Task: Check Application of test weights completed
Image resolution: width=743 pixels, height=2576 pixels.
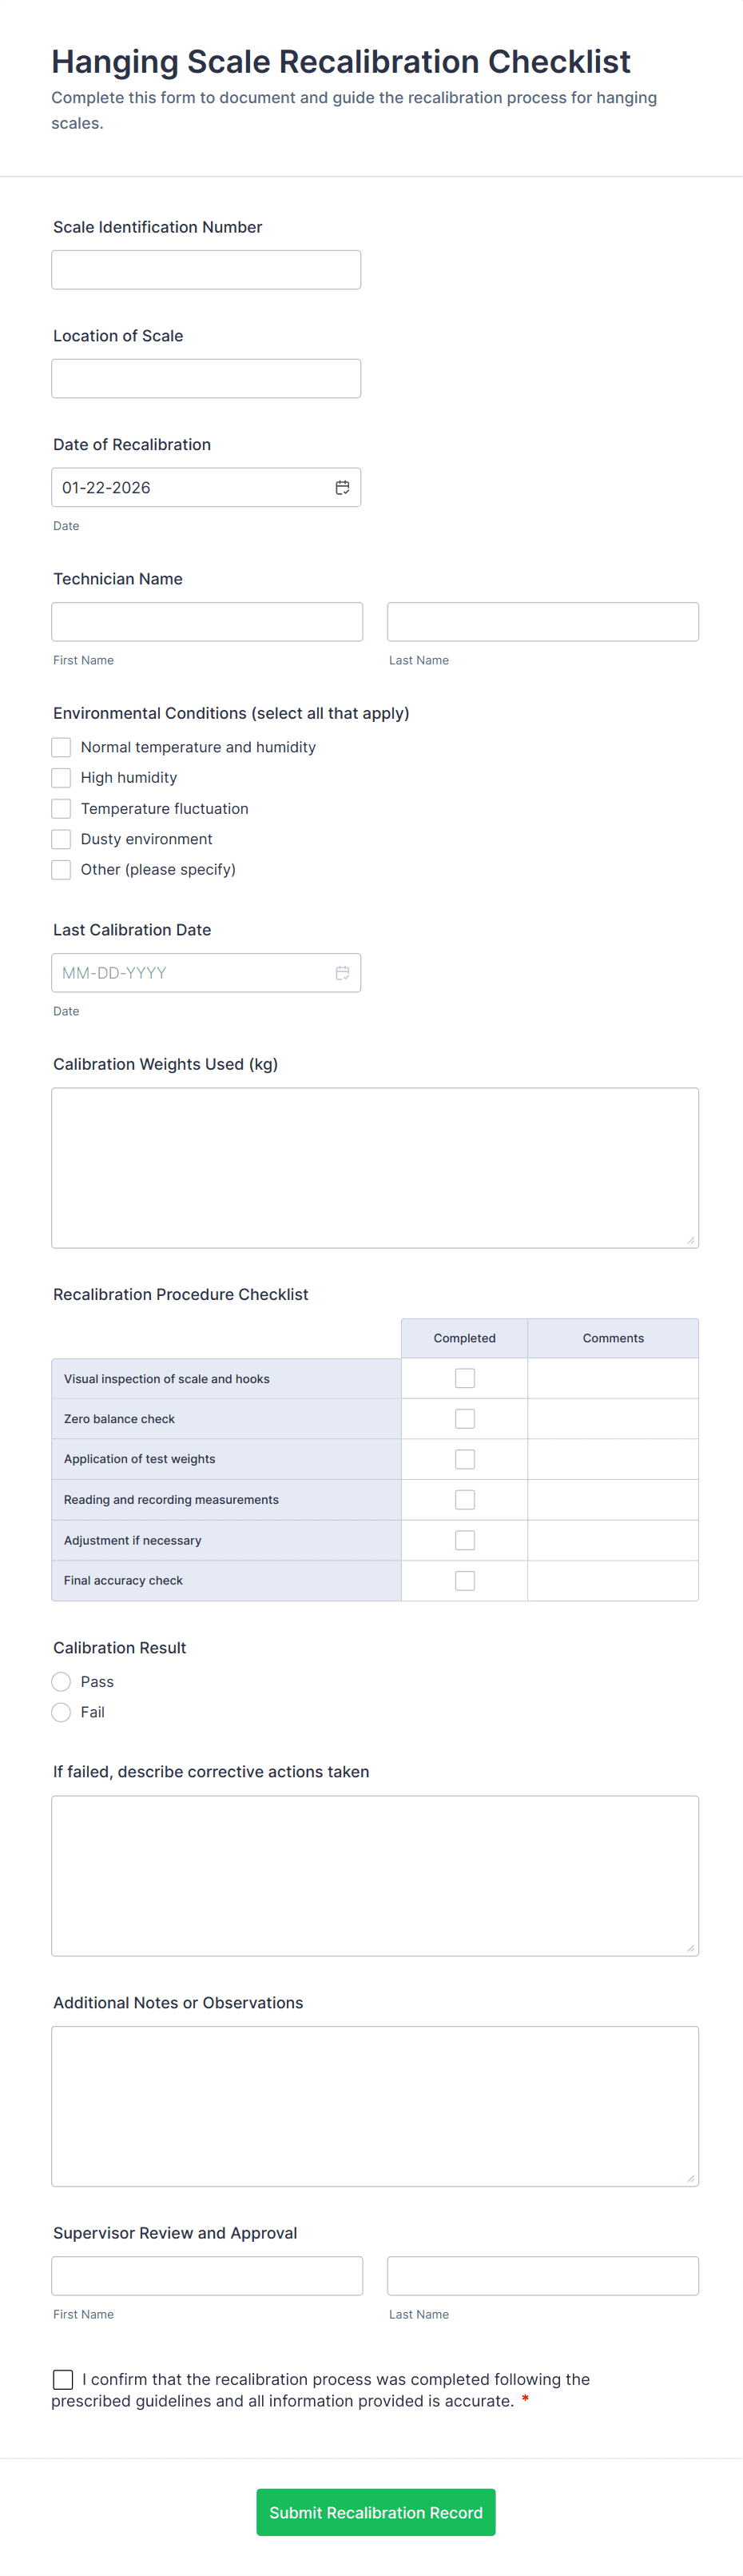Action: click(464, 1458)
